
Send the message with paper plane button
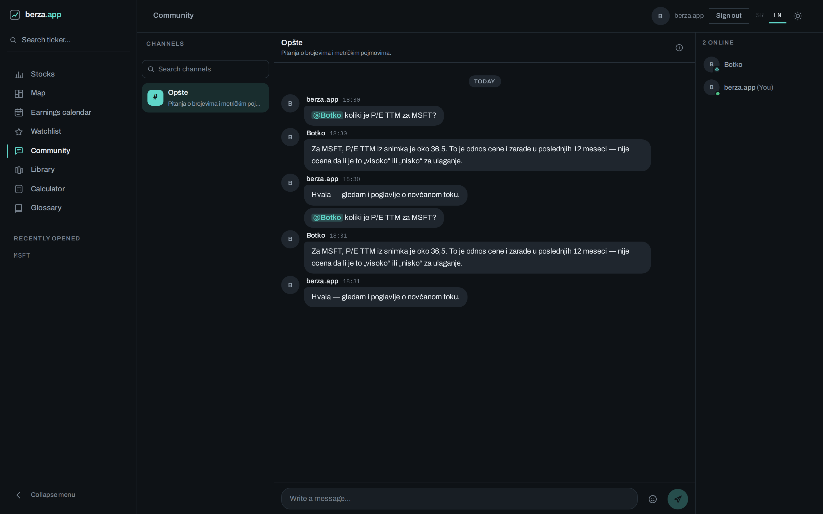[678, 499]
